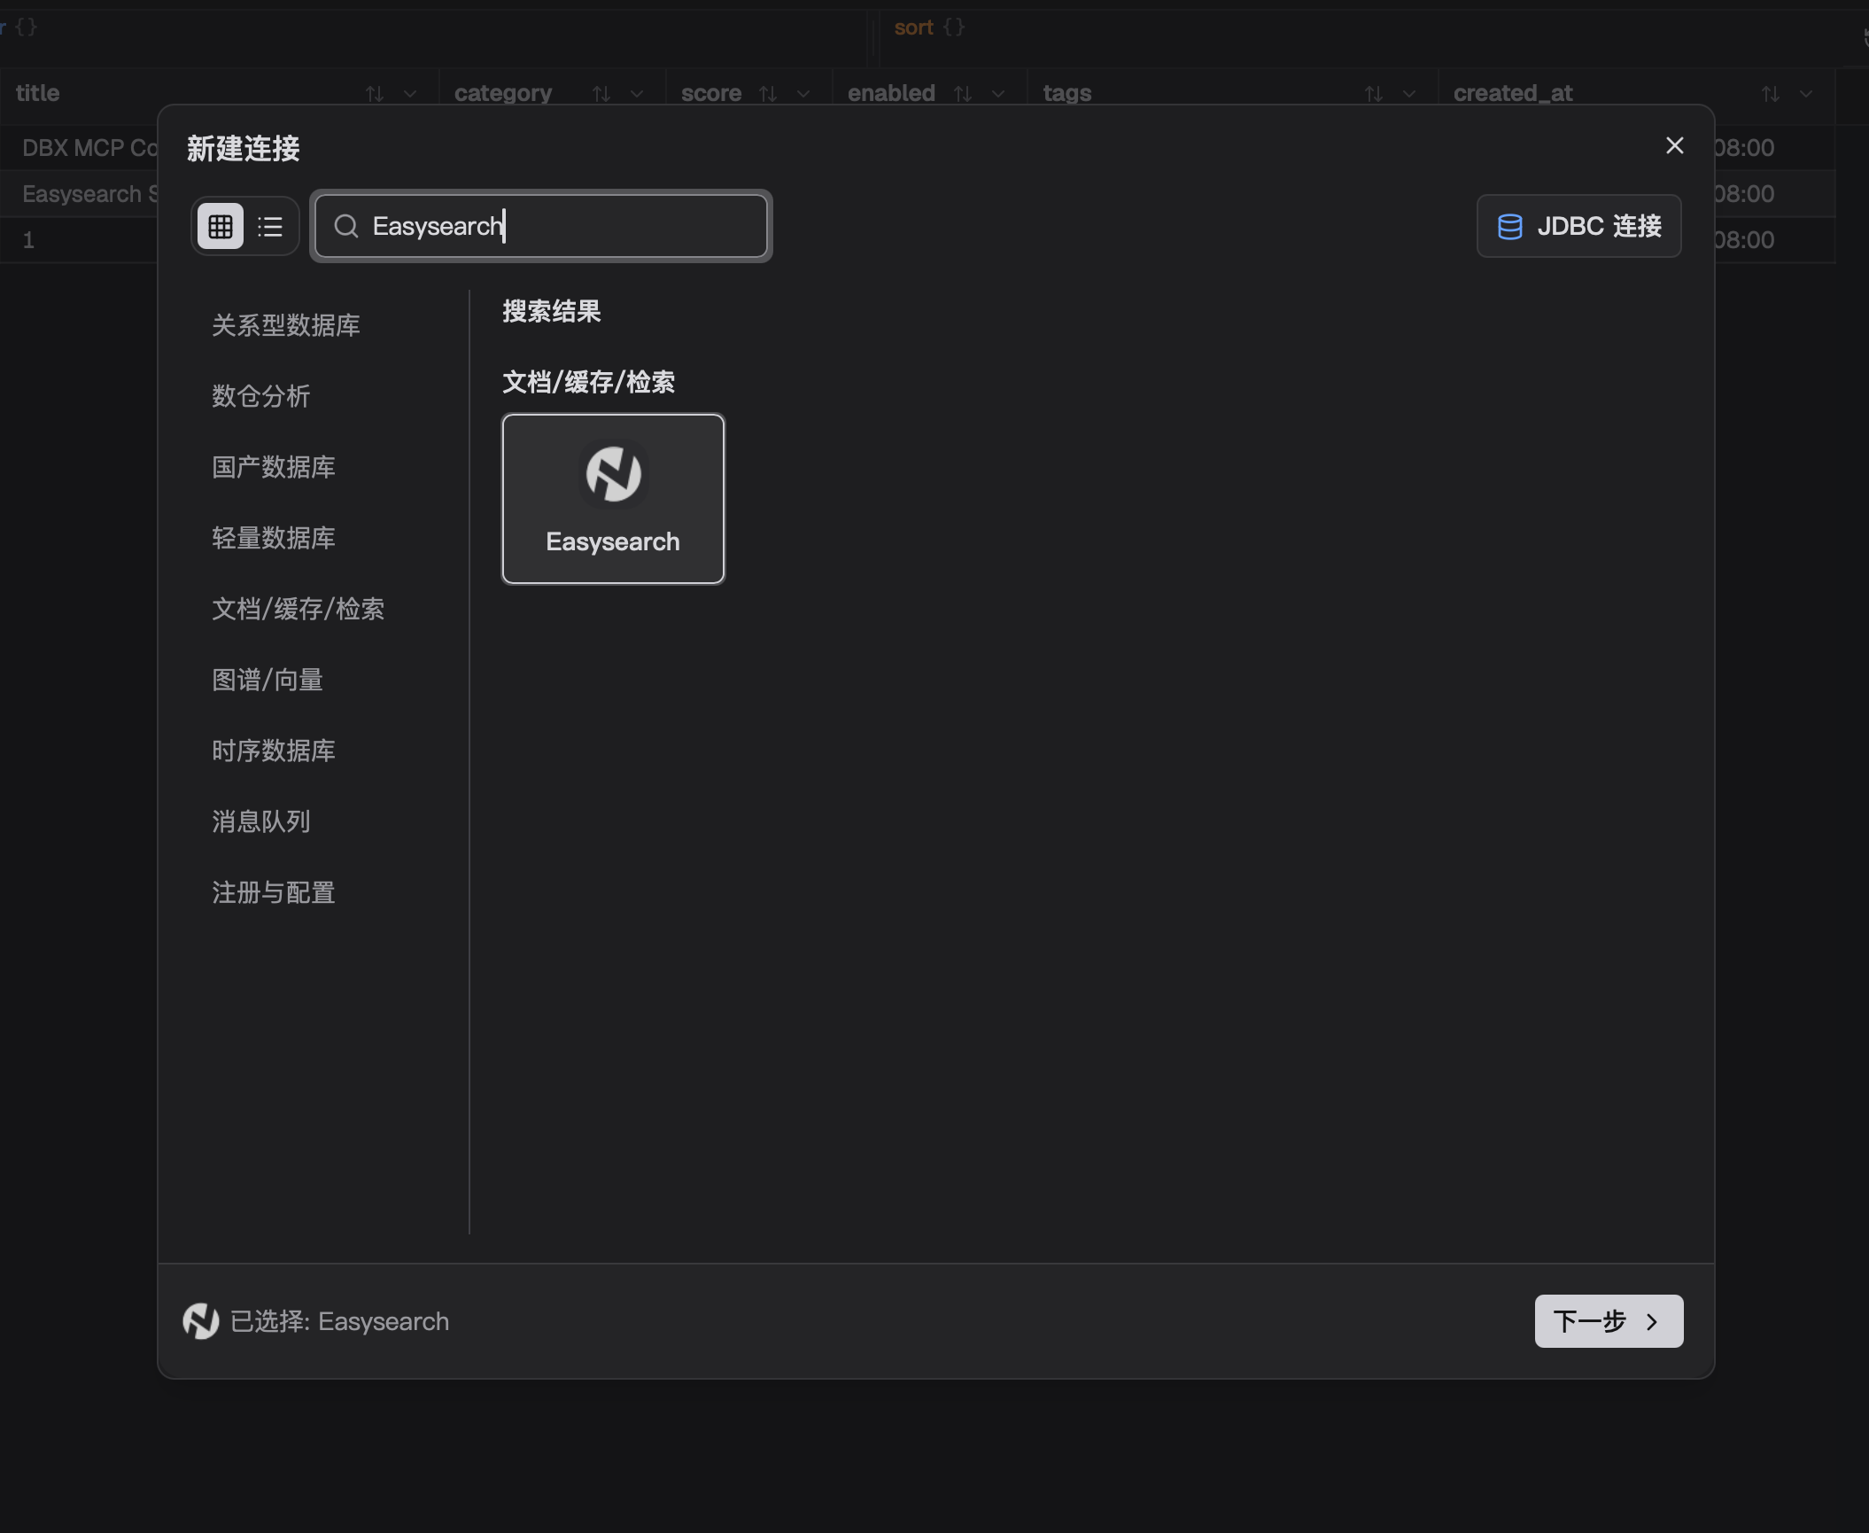This screenshot has width=1869, height=1533.
Task: Select the 轻量数据库 category
Action: coord(274,538)
